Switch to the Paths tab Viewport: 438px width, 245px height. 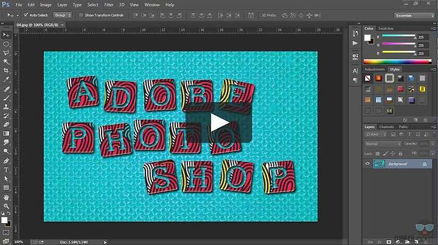click(x=403, y=127)
